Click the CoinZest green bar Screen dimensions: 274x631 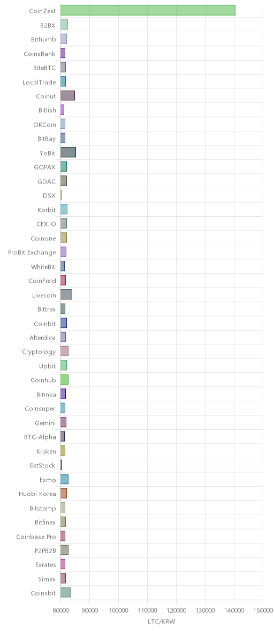click(148, 11)
